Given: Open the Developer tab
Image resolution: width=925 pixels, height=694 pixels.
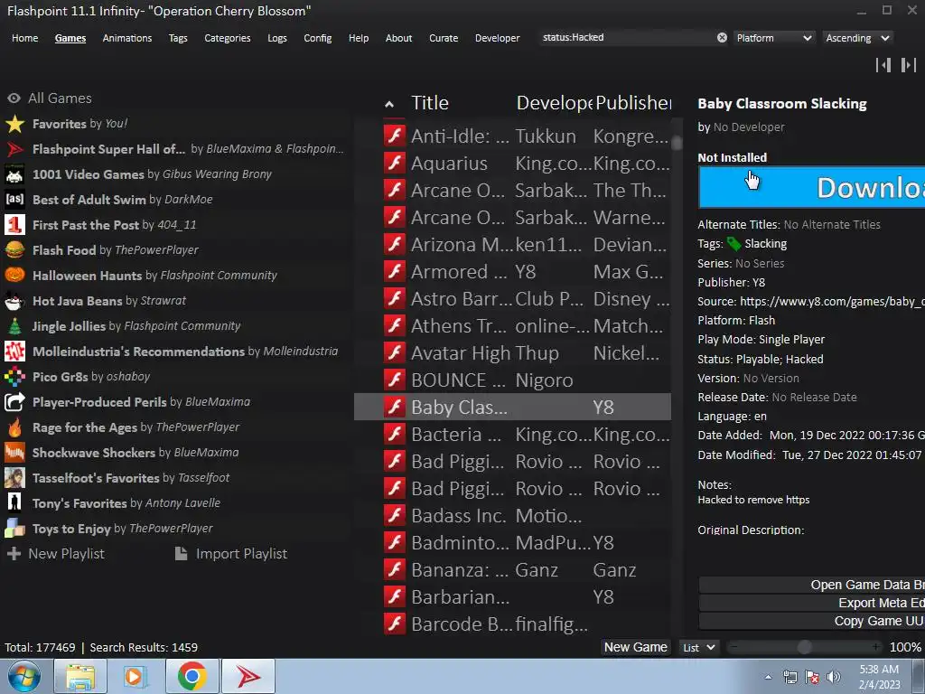Looking at the screenshot, I should click(498, 38).
